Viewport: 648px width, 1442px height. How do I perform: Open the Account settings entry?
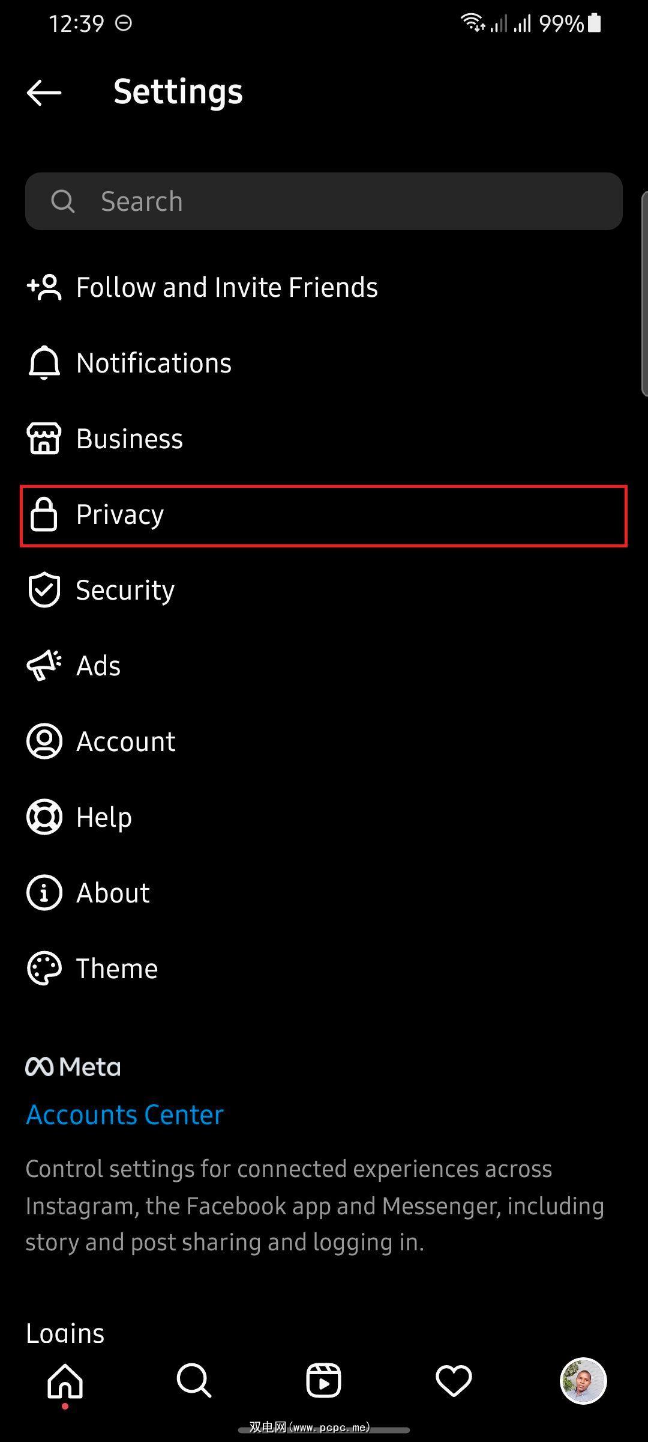(x=126, y=741)
